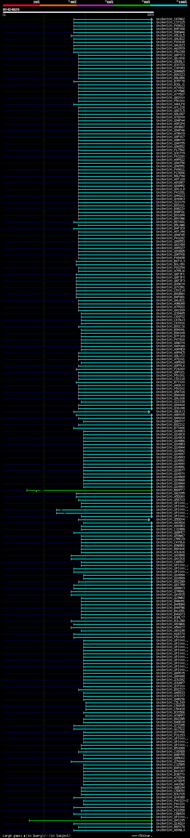
Task: Select hit label UniRef100_P40320-2
Action: 172,800
